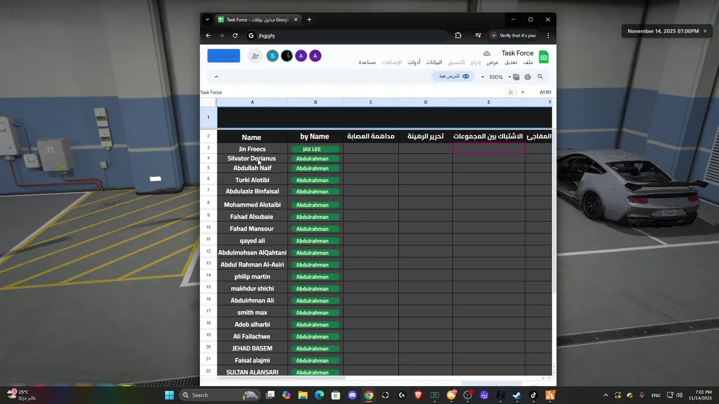Viewport: 719px width, 404px height.
Task: Open TikTok from the taskbar
Action: coord(533,395)
